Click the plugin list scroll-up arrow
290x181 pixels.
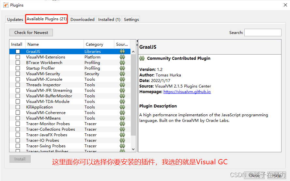pos(133,52)
